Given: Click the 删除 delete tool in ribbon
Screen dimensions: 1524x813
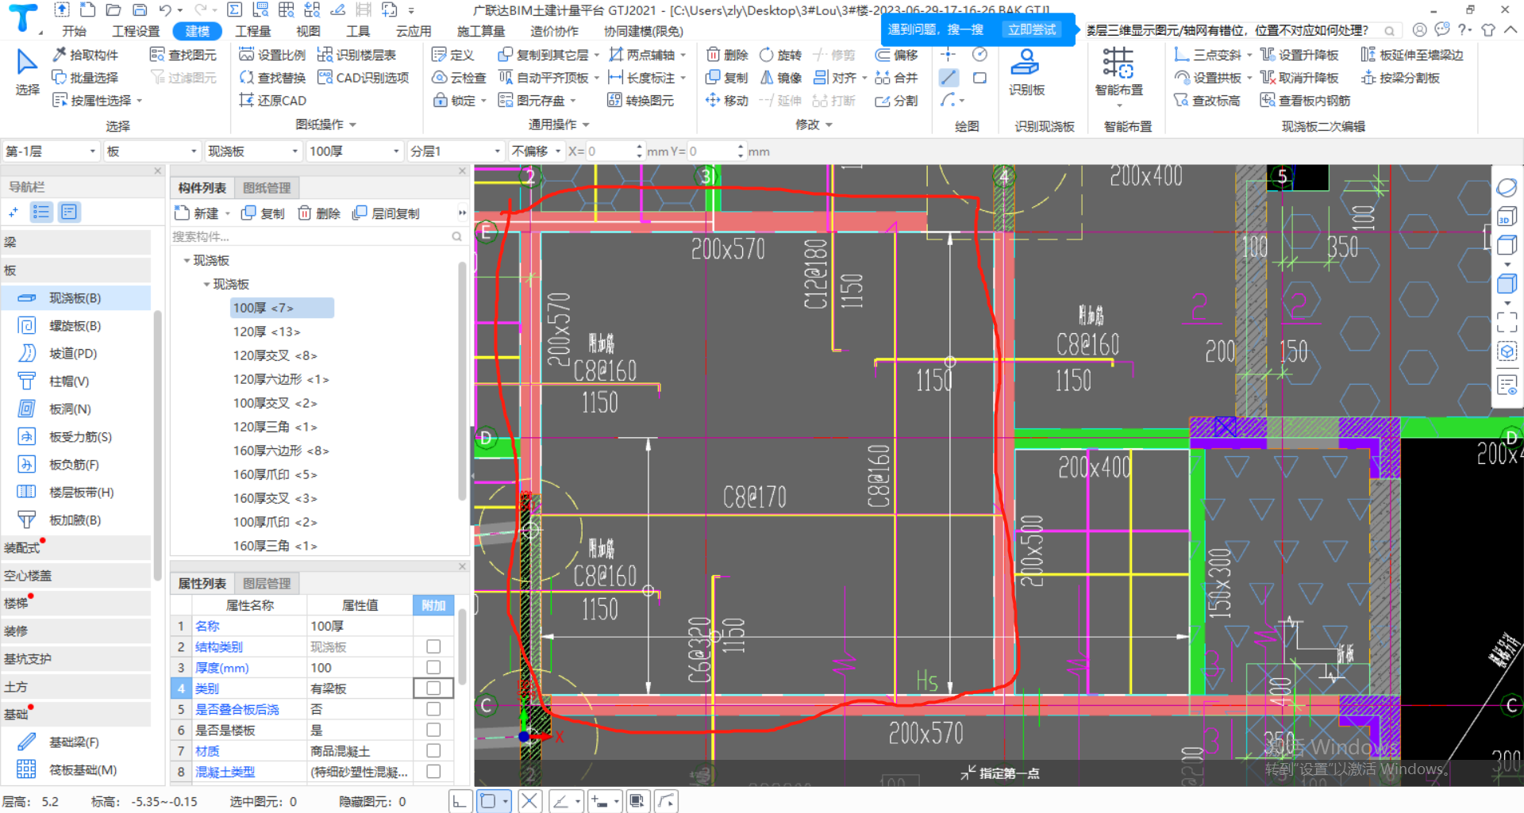Looking at the screenshot, I should [x=727, y=55].
